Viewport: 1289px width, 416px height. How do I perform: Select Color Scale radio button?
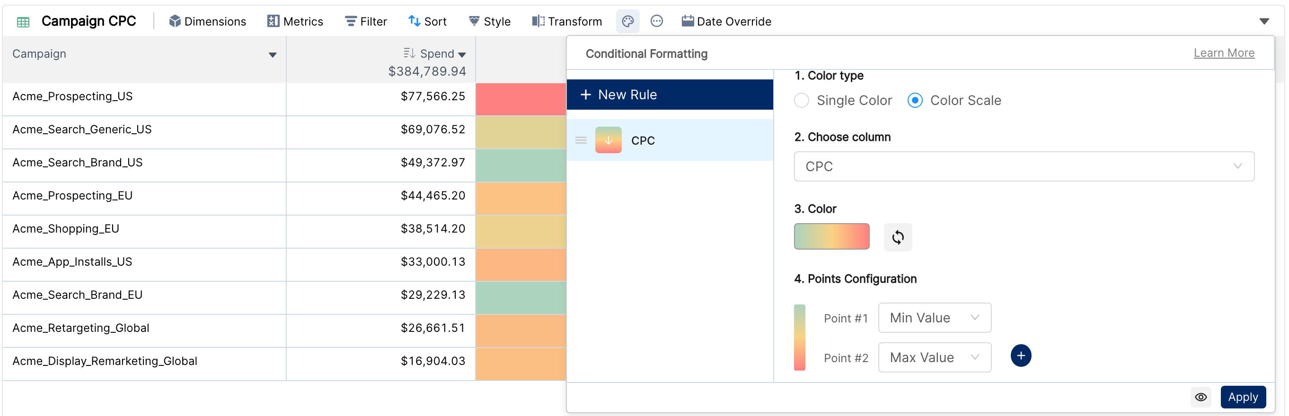pos(915,101)
